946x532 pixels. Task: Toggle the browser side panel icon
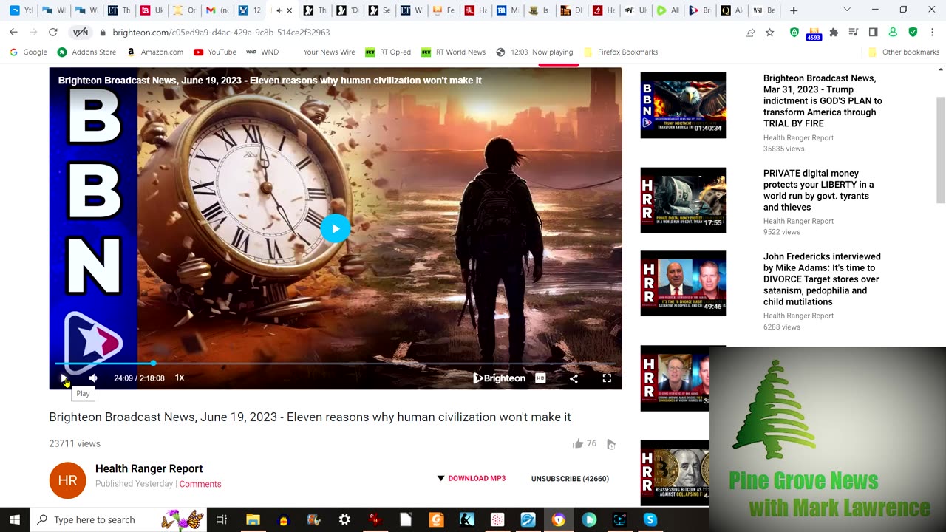coord(873,32)
